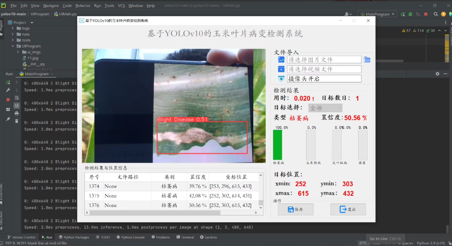This screenshot has height=246, width=452.
Task: Click the picture icon beside image file field
Action: click(281, 59)
